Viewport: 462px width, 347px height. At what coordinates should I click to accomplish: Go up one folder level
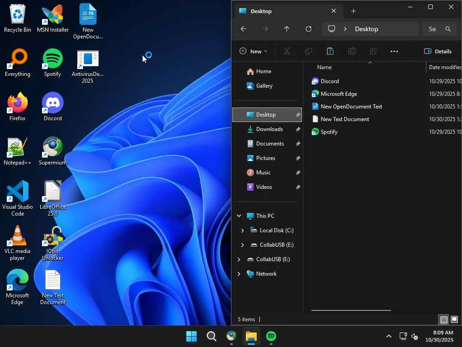click(286, 29)
